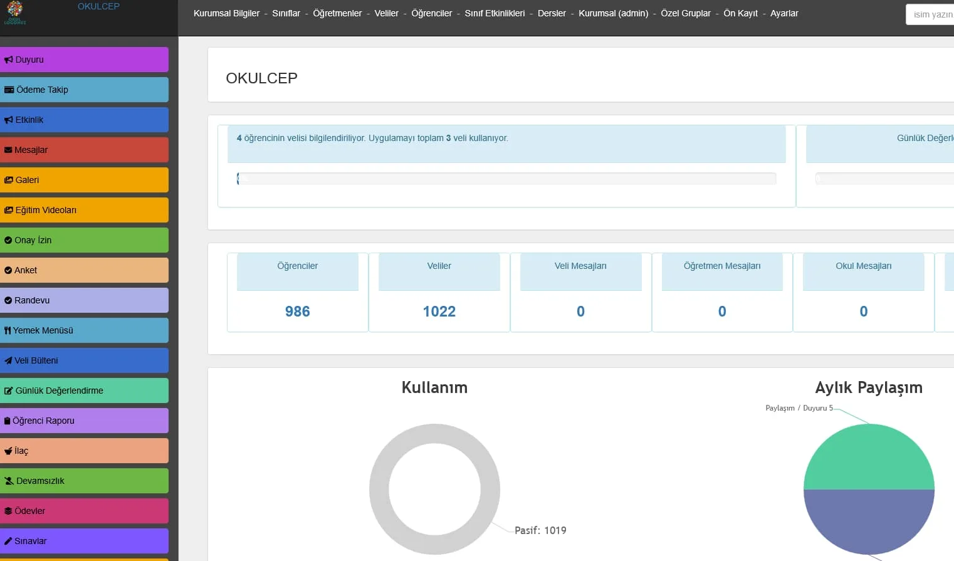Open the Özel Gruplar menu

pos(686,13)
